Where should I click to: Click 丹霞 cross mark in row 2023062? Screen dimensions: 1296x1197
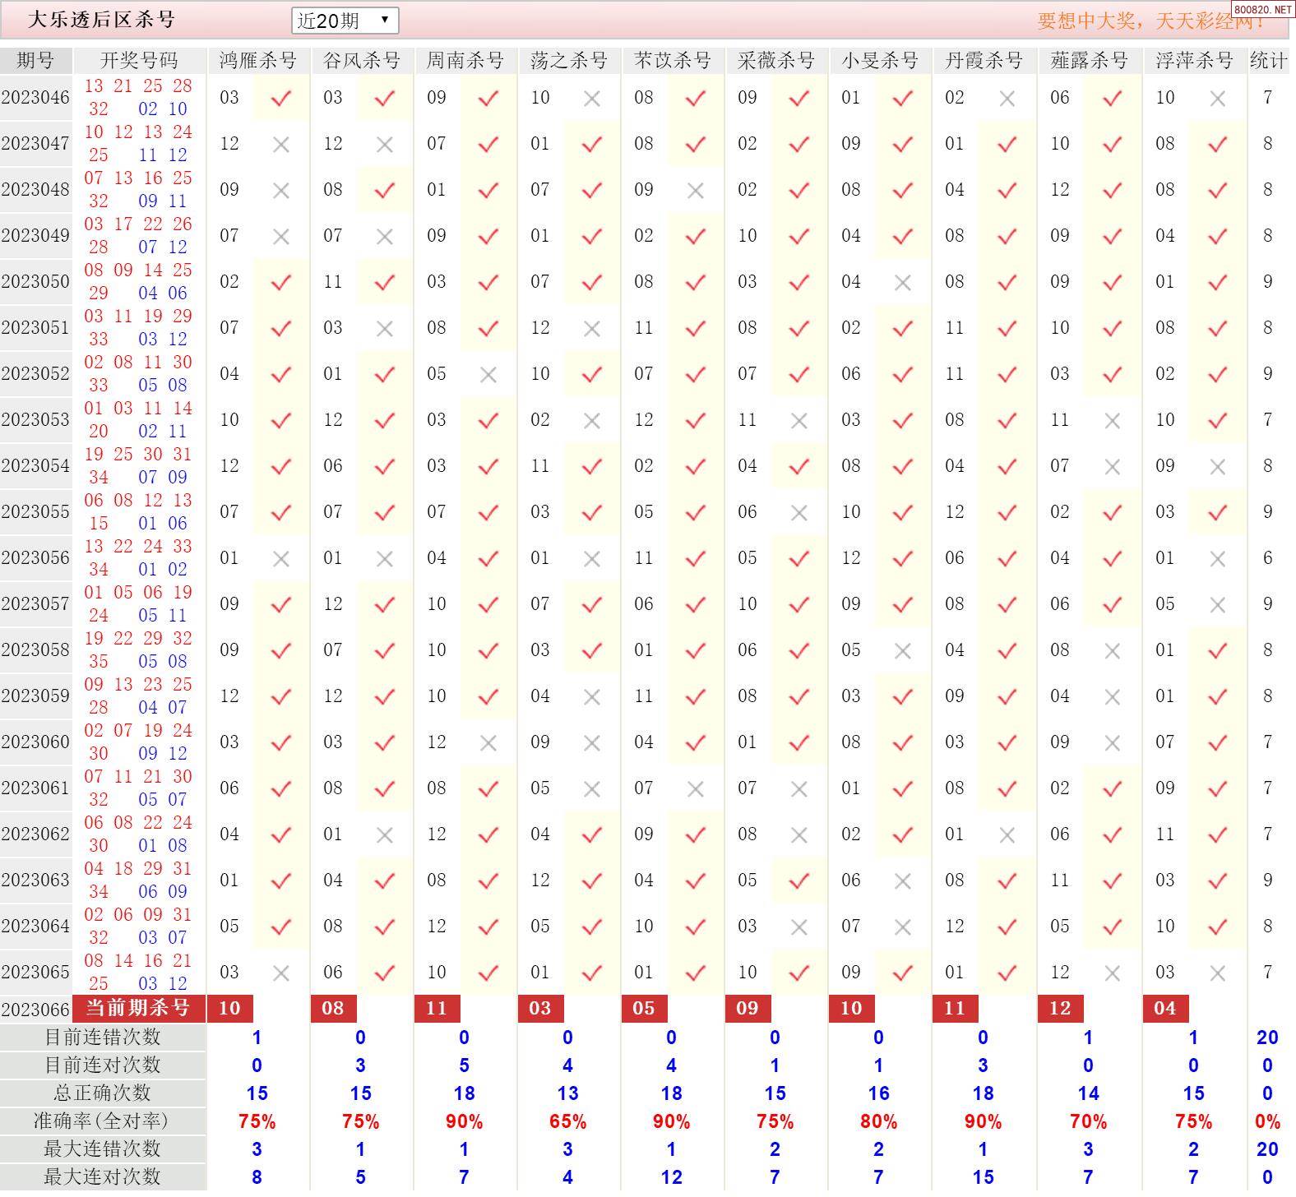[1007, 835]
